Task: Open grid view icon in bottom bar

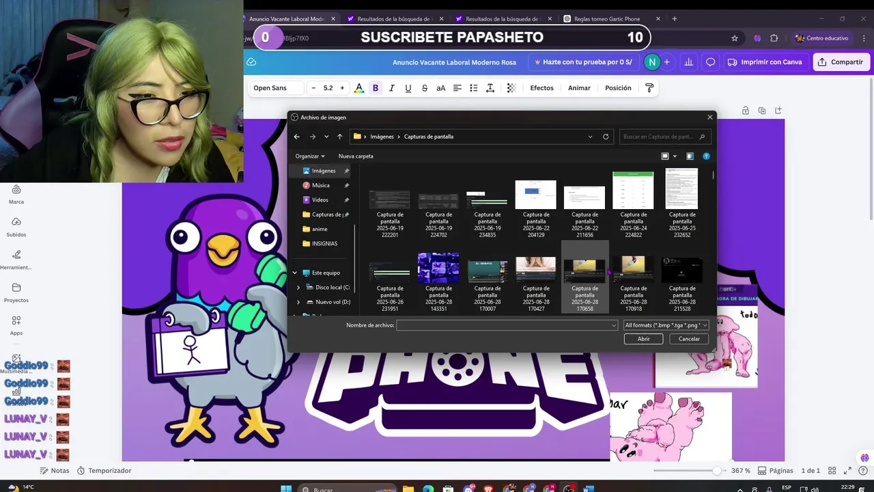Action: tap(832, 471)
